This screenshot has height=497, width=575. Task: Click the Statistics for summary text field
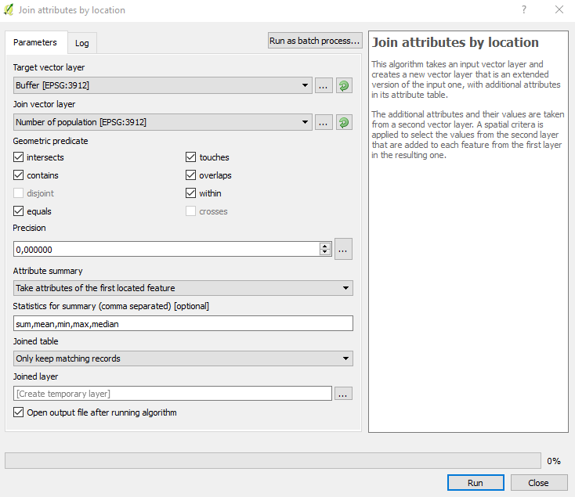183,323
